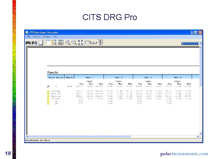The height and width of the screenshot is (159, 213).
Task: Click the green checkmark on the Pass row
Action: click(48, 86)
